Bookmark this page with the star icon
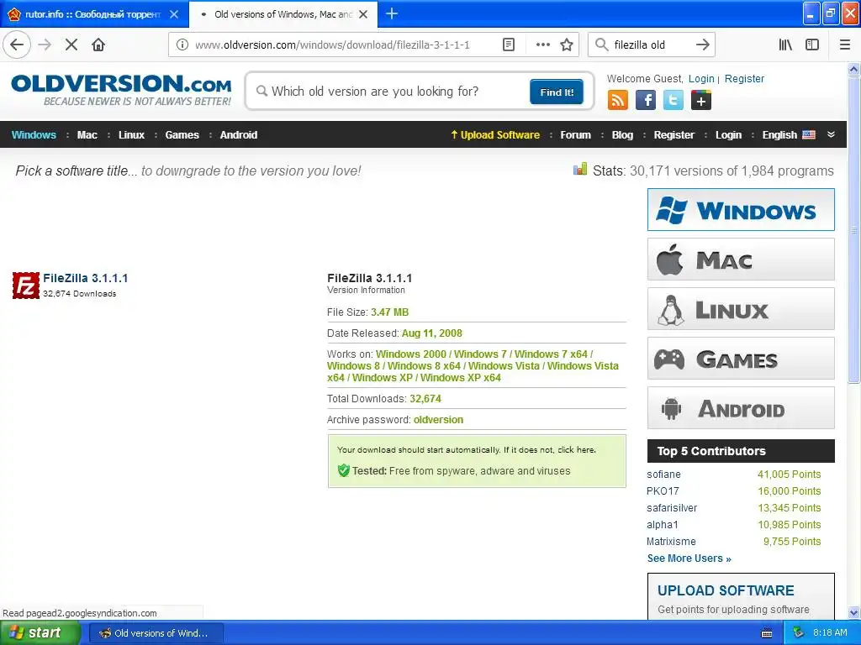 (568, 45)
